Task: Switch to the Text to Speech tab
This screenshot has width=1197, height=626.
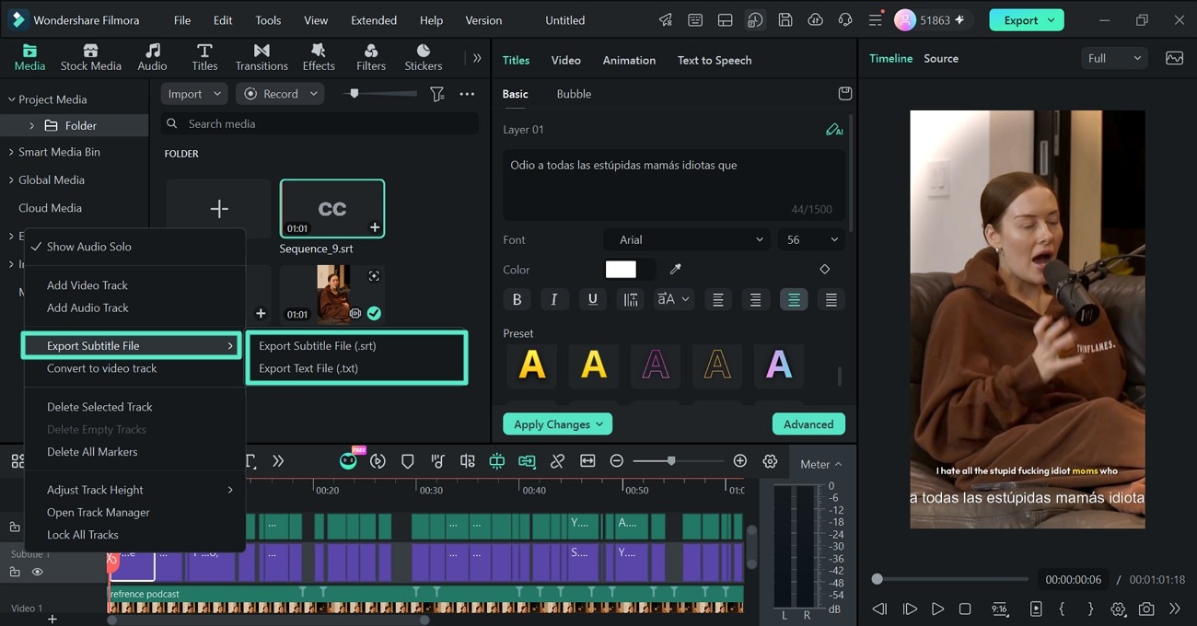Action: pyautogui.click(x=715, y=60)
